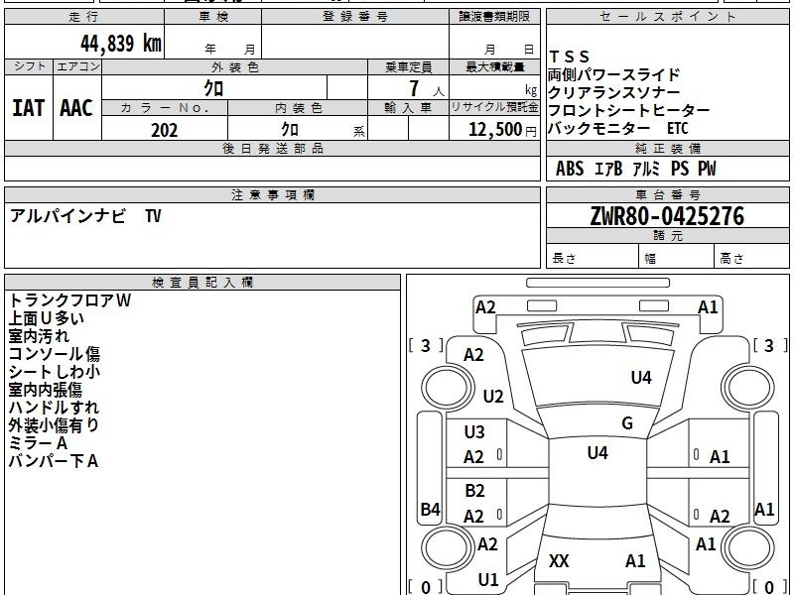Screen dimensions: 794x595
Task: Click the クリアランスソナー line
Action: click(613, 92)
